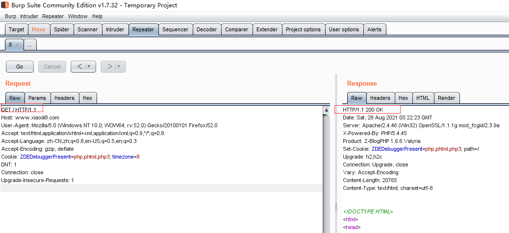
Task: Open the Alerts tab
Action: 374,29
